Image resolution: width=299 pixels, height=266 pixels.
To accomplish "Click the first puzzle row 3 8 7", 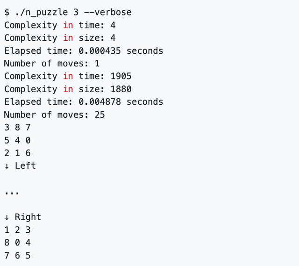I will coord(17,127).
